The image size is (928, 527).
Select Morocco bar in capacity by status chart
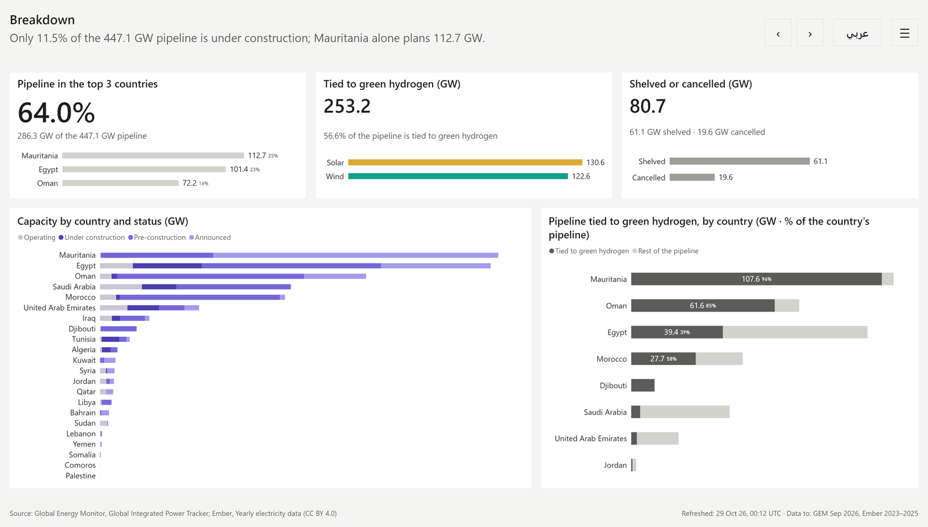click(193, 297)
